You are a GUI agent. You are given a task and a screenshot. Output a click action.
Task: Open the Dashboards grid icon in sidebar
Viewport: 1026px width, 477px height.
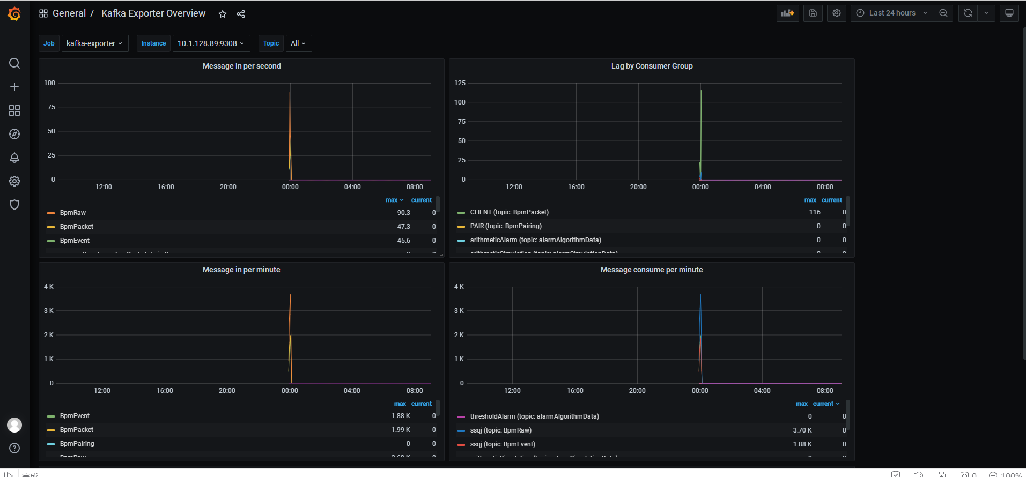point(14,110)
